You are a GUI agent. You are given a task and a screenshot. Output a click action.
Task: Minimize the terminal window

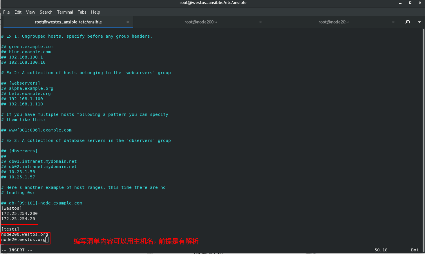(x=400, y=3)
